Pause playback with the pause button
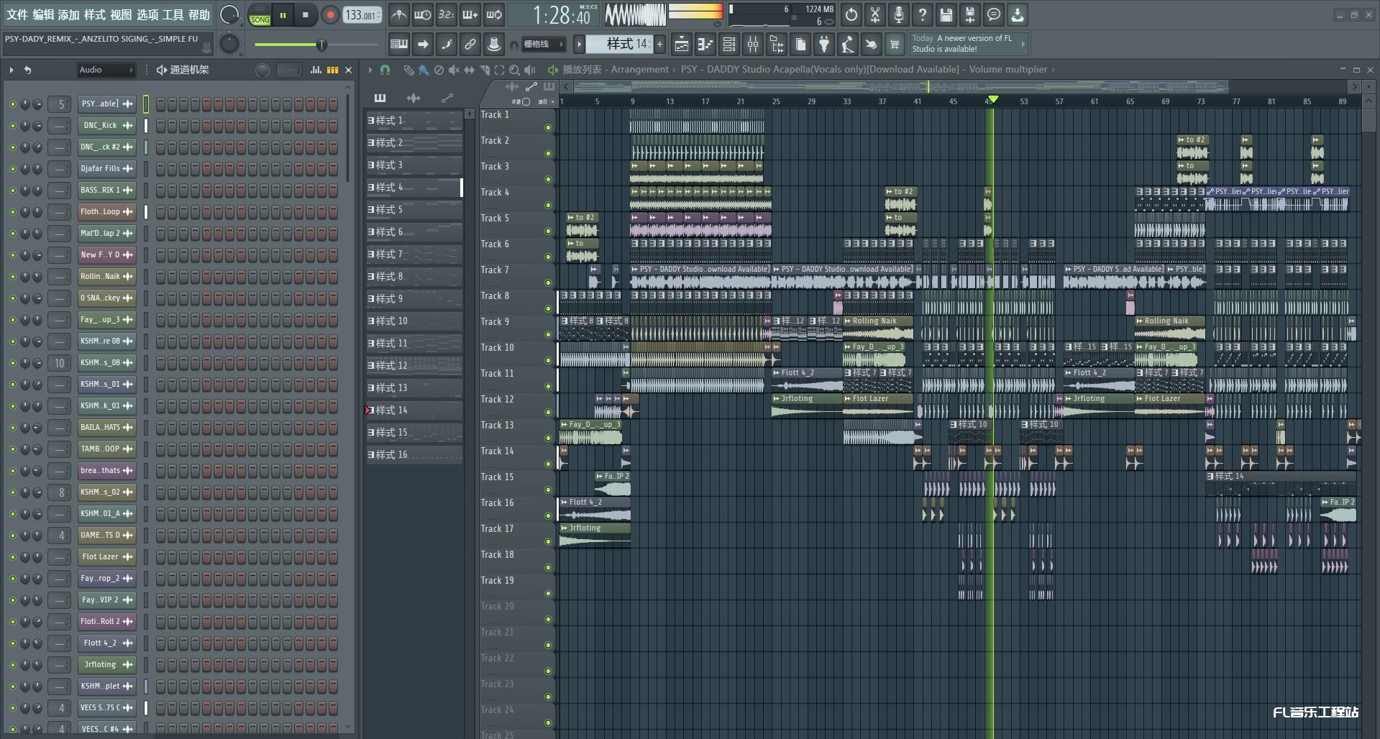 (283, 14)
